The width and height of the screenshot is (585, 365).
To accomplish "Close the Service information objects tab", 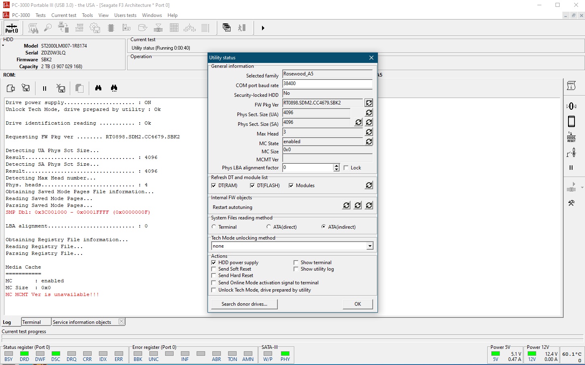I will [121, 321].
